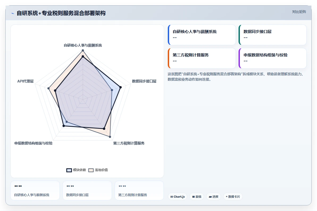Select the 第三方税则计算服务 module card
This screenshot has height=211, width=317.
[202, 58]
